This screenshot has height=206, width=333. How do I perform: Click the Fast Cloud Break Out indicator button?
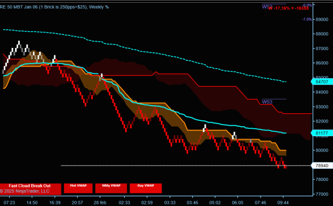pos(30,188)
